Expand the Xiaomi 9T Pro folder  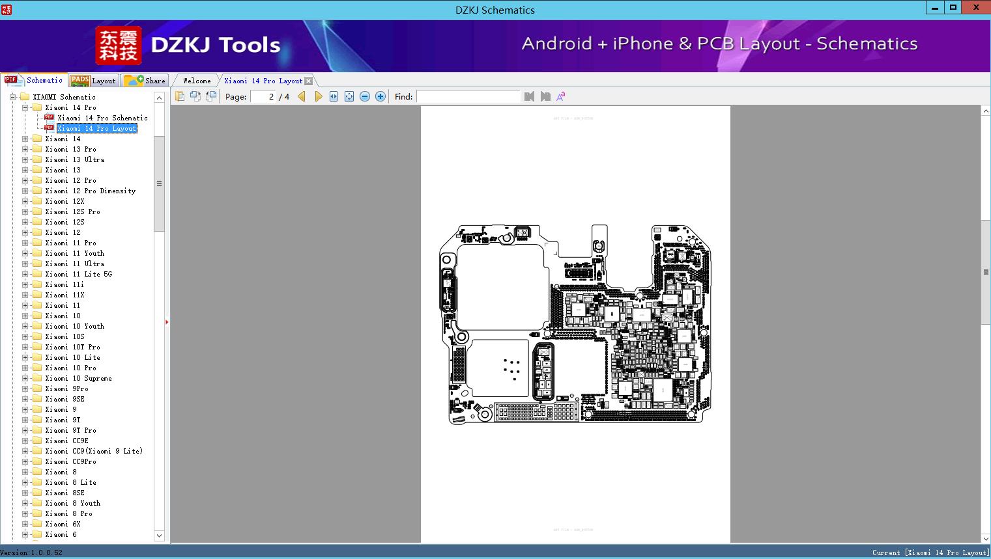(25, 430)
